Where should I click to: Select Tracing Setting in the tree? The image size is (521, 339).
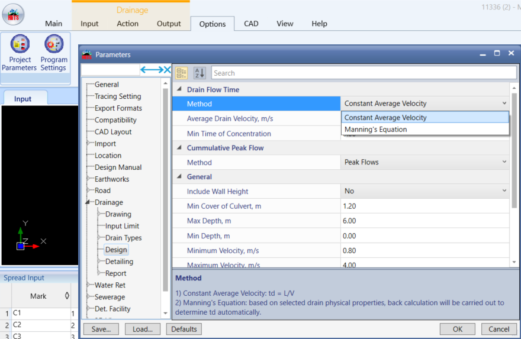(118, 96)
